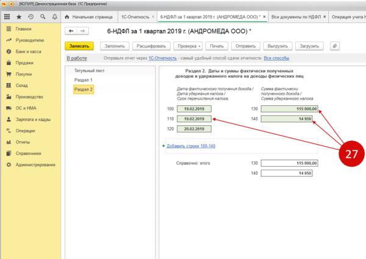
Task: Click the paperclip attachments button
Action: [334, 46]
